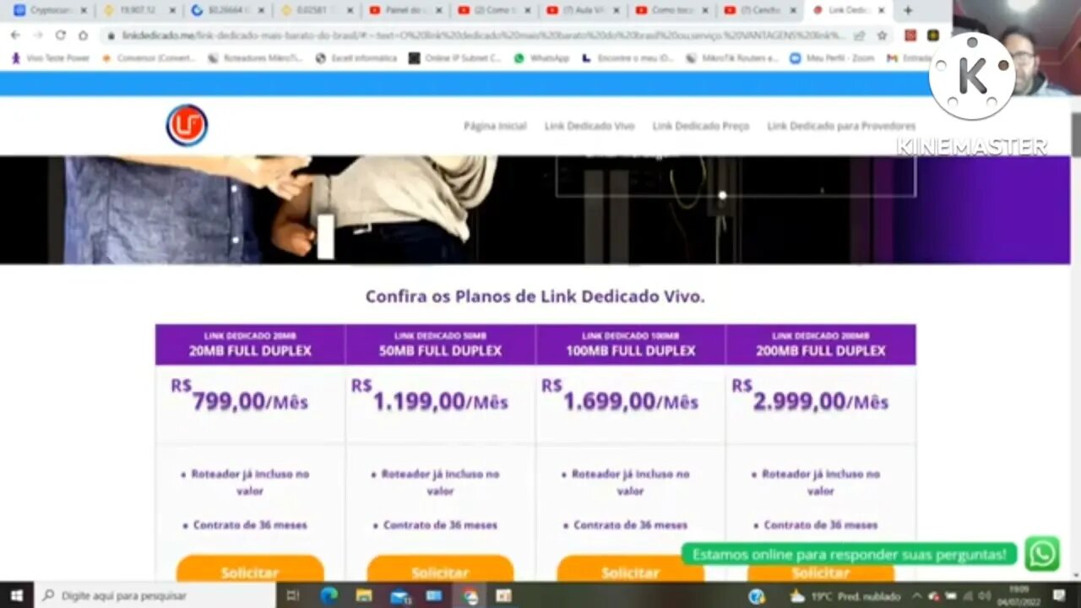Switch to the Cryptocurrency browser tab
Screen dimensions: 1081x608
click(49, 10)
